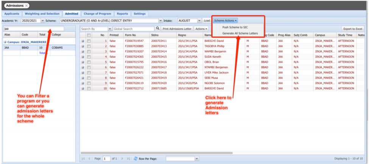Image resolution: width=369 pixels, height=164 pixels.
Task: Expand row details for TASOBYA Phillip
Action: click(83, 46)
